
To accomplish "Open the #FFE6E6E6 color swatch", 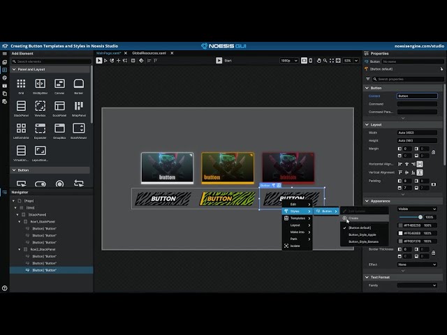I will (400, 233).
